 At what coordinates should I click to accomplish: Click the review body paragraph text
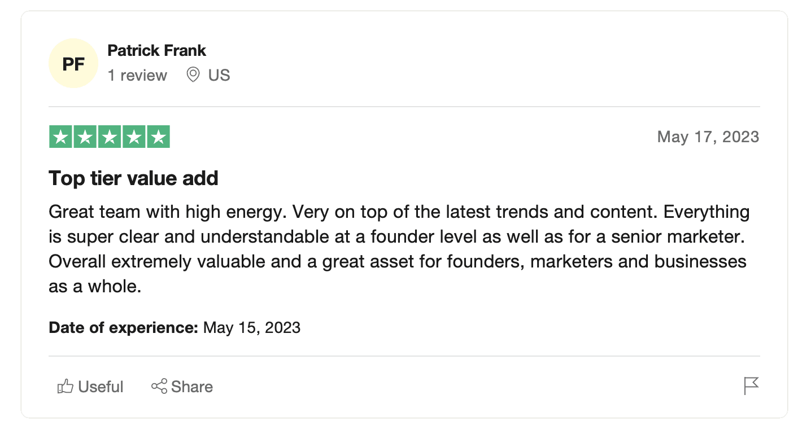pyautogui.click(x=395, y=249)
